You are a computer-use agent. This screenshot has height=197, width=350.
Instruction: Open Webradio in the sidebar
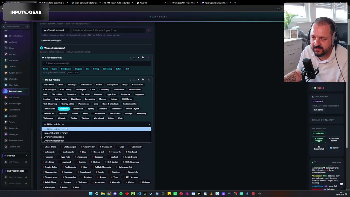tap(13, 79)
